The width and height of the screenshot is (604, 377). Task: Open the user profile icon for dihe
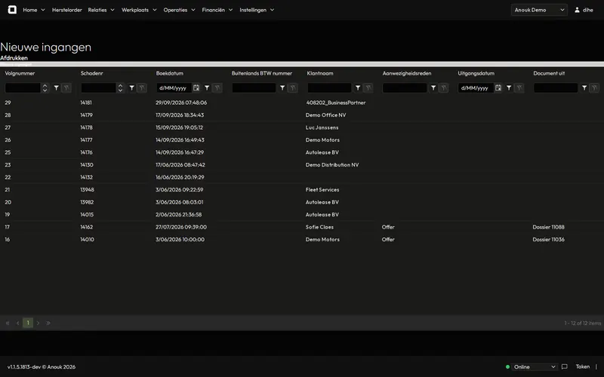click(x=577, y=10)
